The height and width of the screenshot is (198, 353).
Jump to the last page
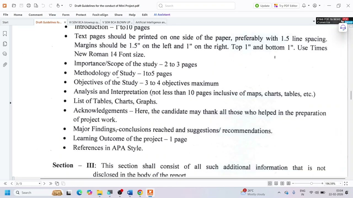50,183
